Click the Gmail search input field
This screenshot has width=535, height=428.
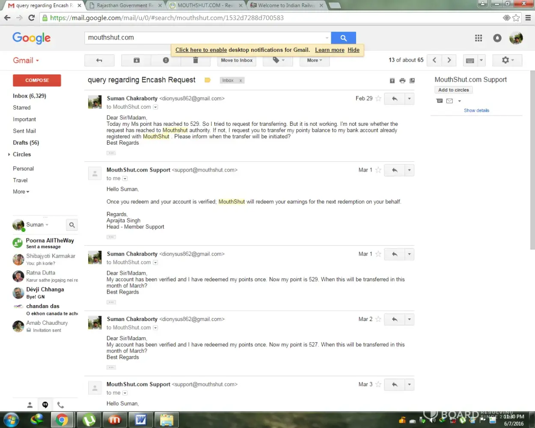[205, 38]
